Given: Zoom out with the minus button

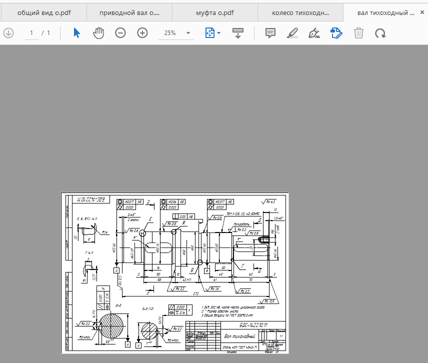Looking at the screenshot, I should [x=120, y=33].
